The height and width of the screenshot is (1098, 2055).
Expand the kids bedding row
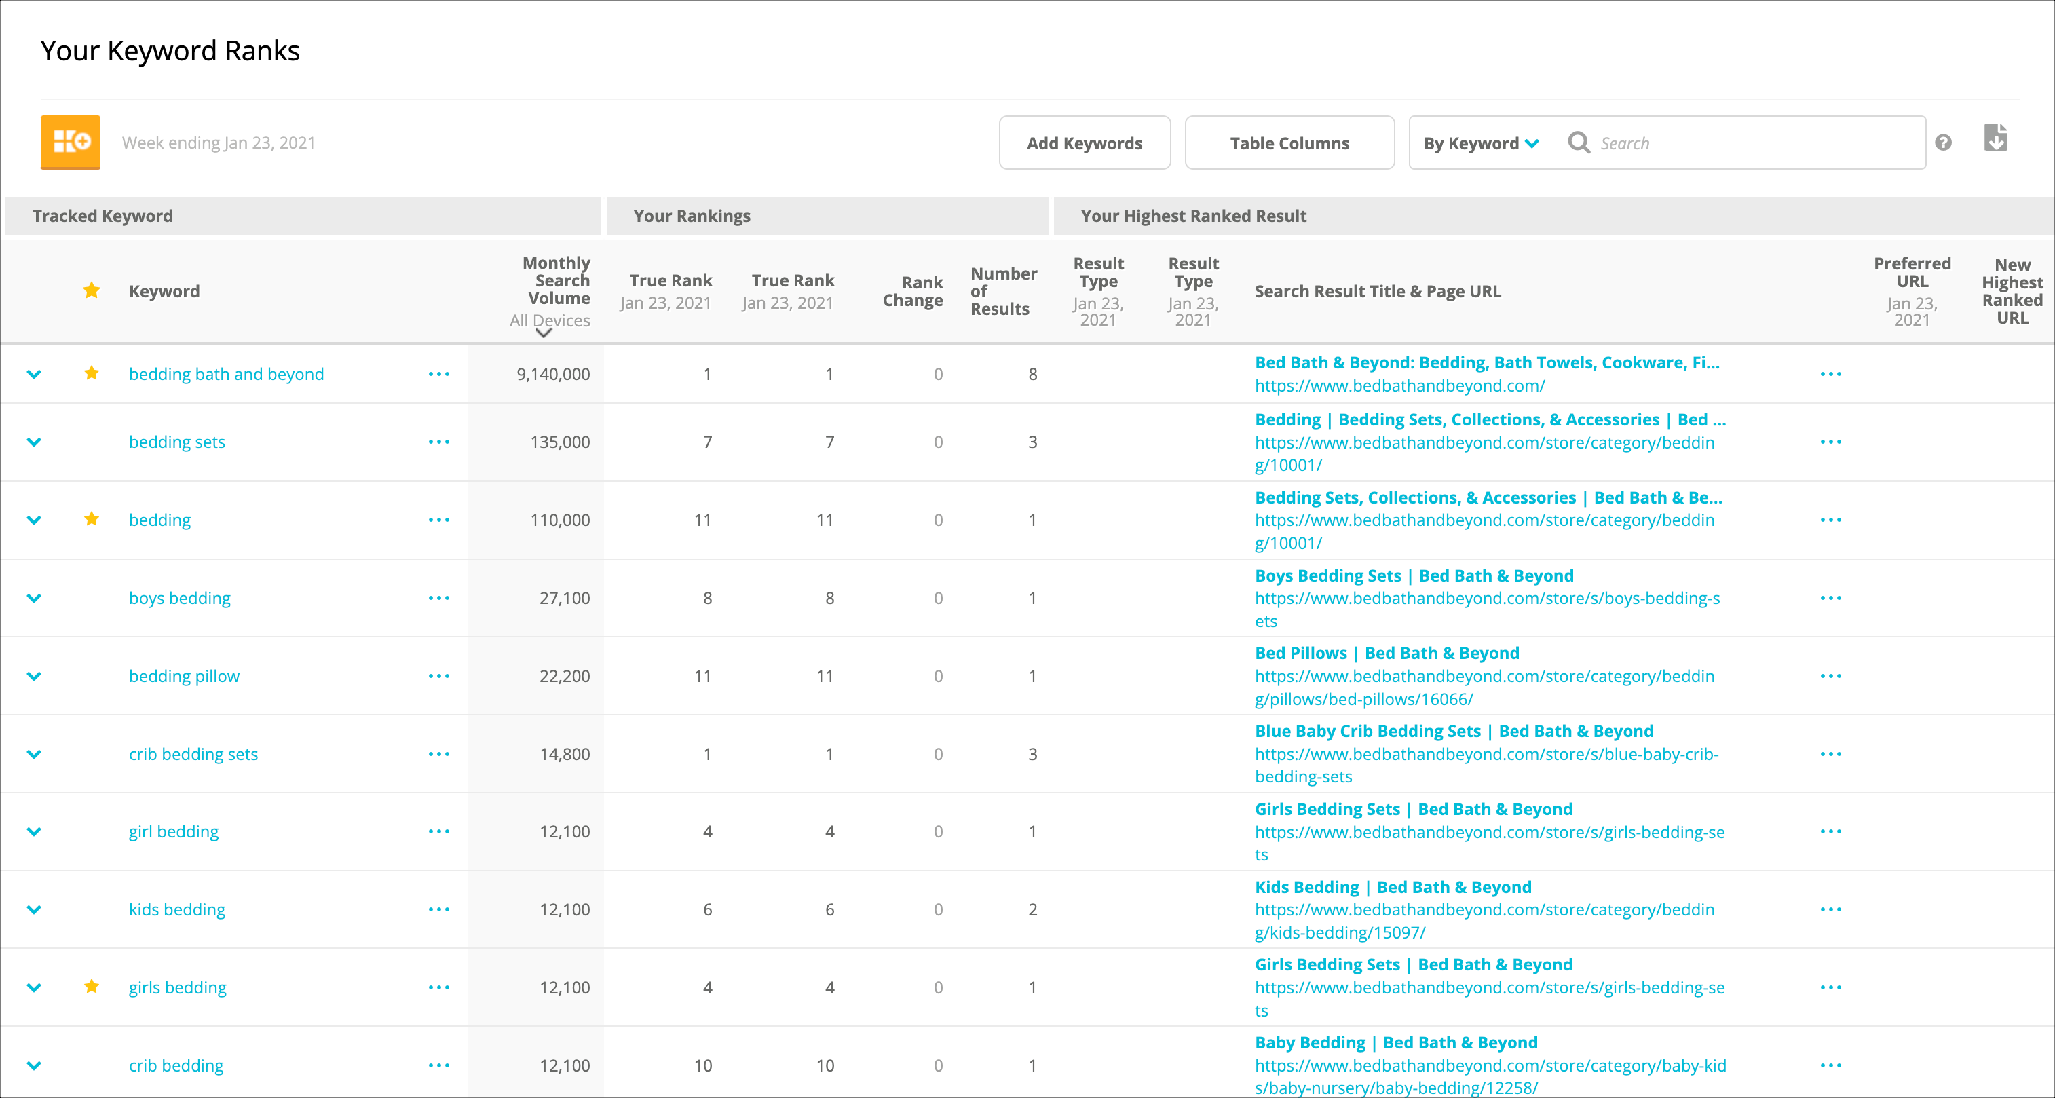(x=33, y=909)
